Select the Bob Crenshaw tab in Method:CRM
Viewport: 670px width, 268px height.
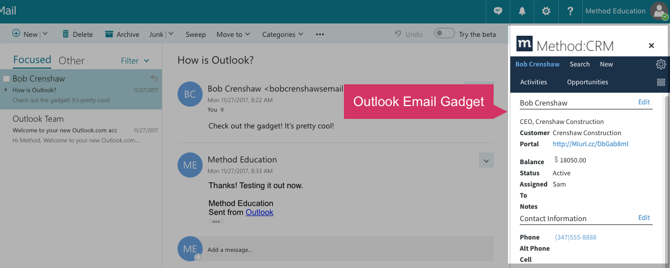pyautogui.click(x=537, y=64)
